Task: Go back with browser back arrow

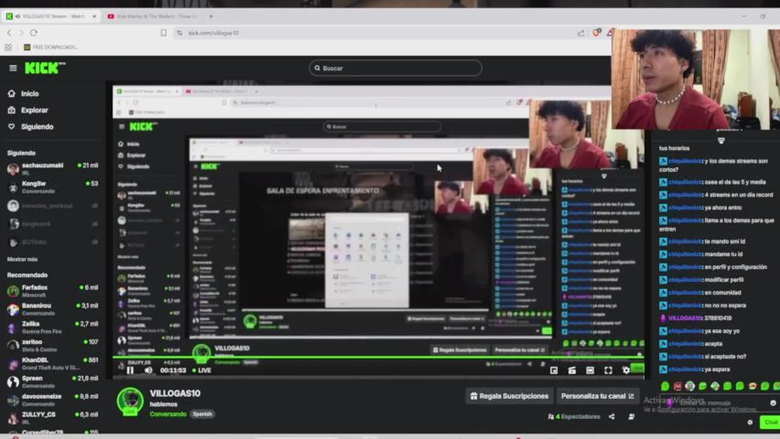Action: tap(9, 33)
